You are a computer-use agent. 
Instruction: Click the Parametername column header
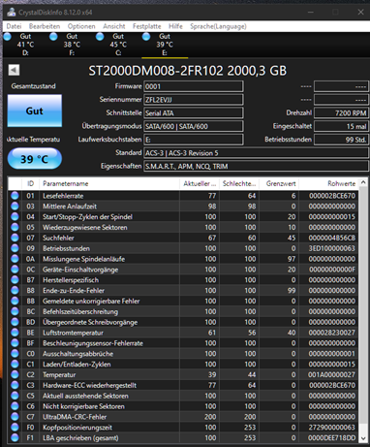point(109,183)
